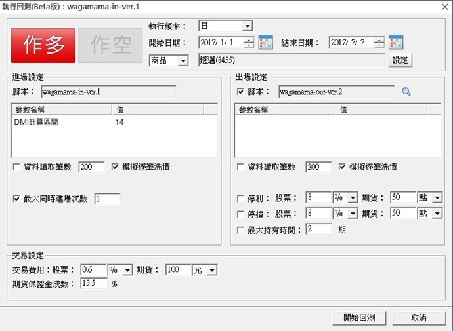453x331 pixels.
Task: Click the start date spinner arrows
Action: [x=248, y=43]
